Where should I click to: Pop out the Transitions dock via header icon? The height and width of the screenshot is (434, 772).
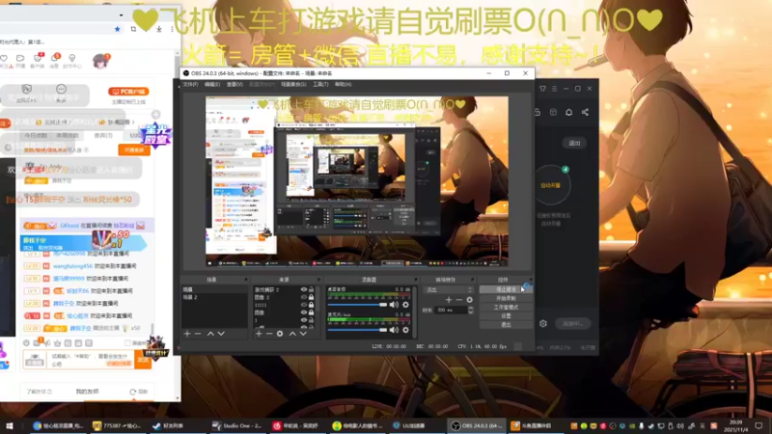coord(473,280)
